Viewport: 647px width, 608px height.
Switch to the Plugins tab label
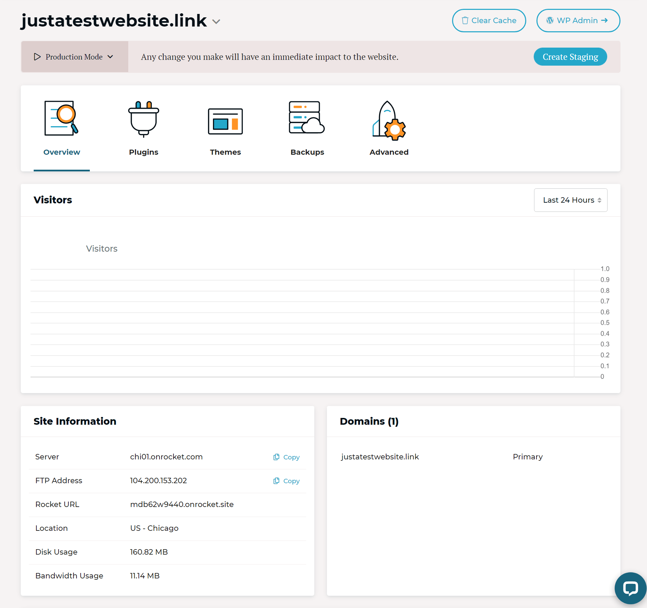(x=144, y=152)
